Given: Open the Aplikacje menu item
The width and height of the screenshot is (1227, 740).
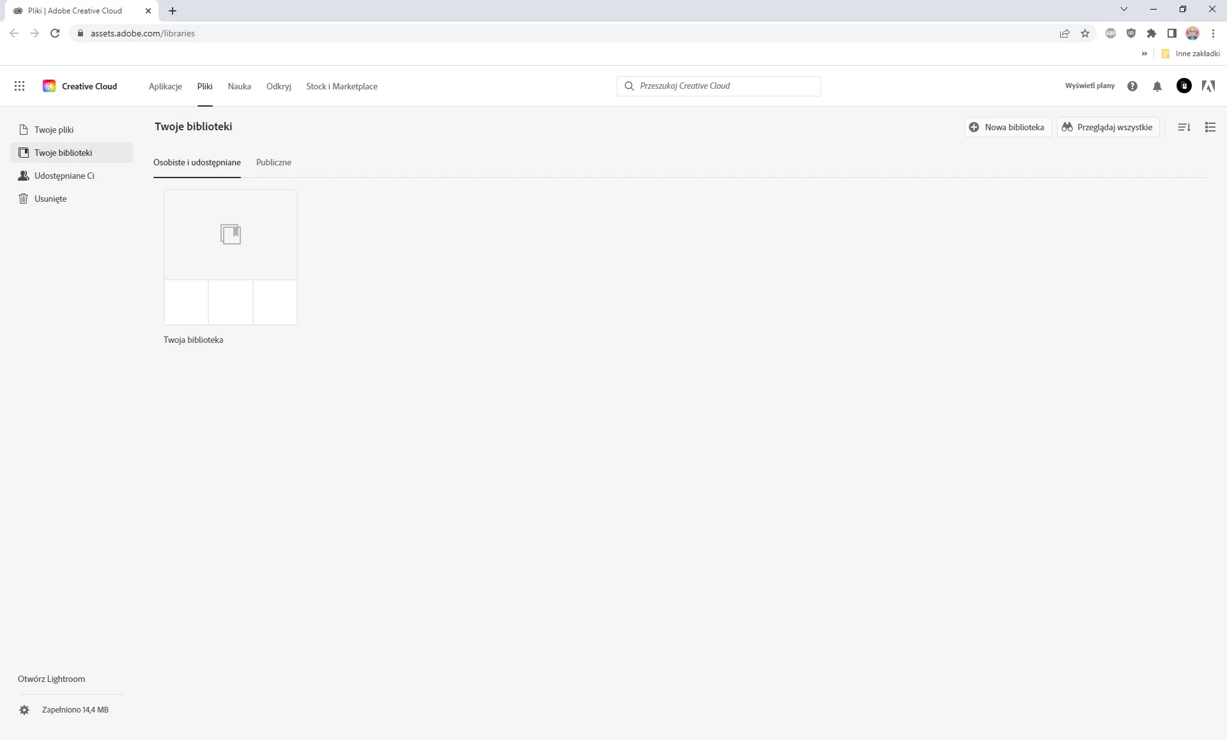Looking at the screenshot, I should click(165, 86).
